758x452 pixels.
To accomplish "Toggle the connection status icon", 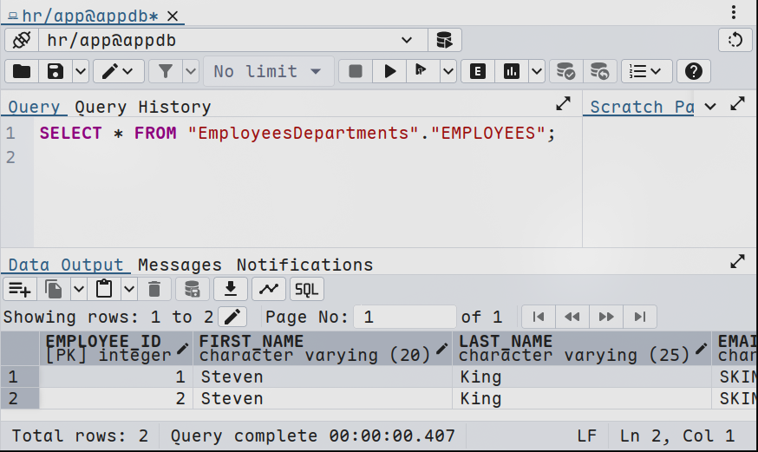I will (22, 40).
